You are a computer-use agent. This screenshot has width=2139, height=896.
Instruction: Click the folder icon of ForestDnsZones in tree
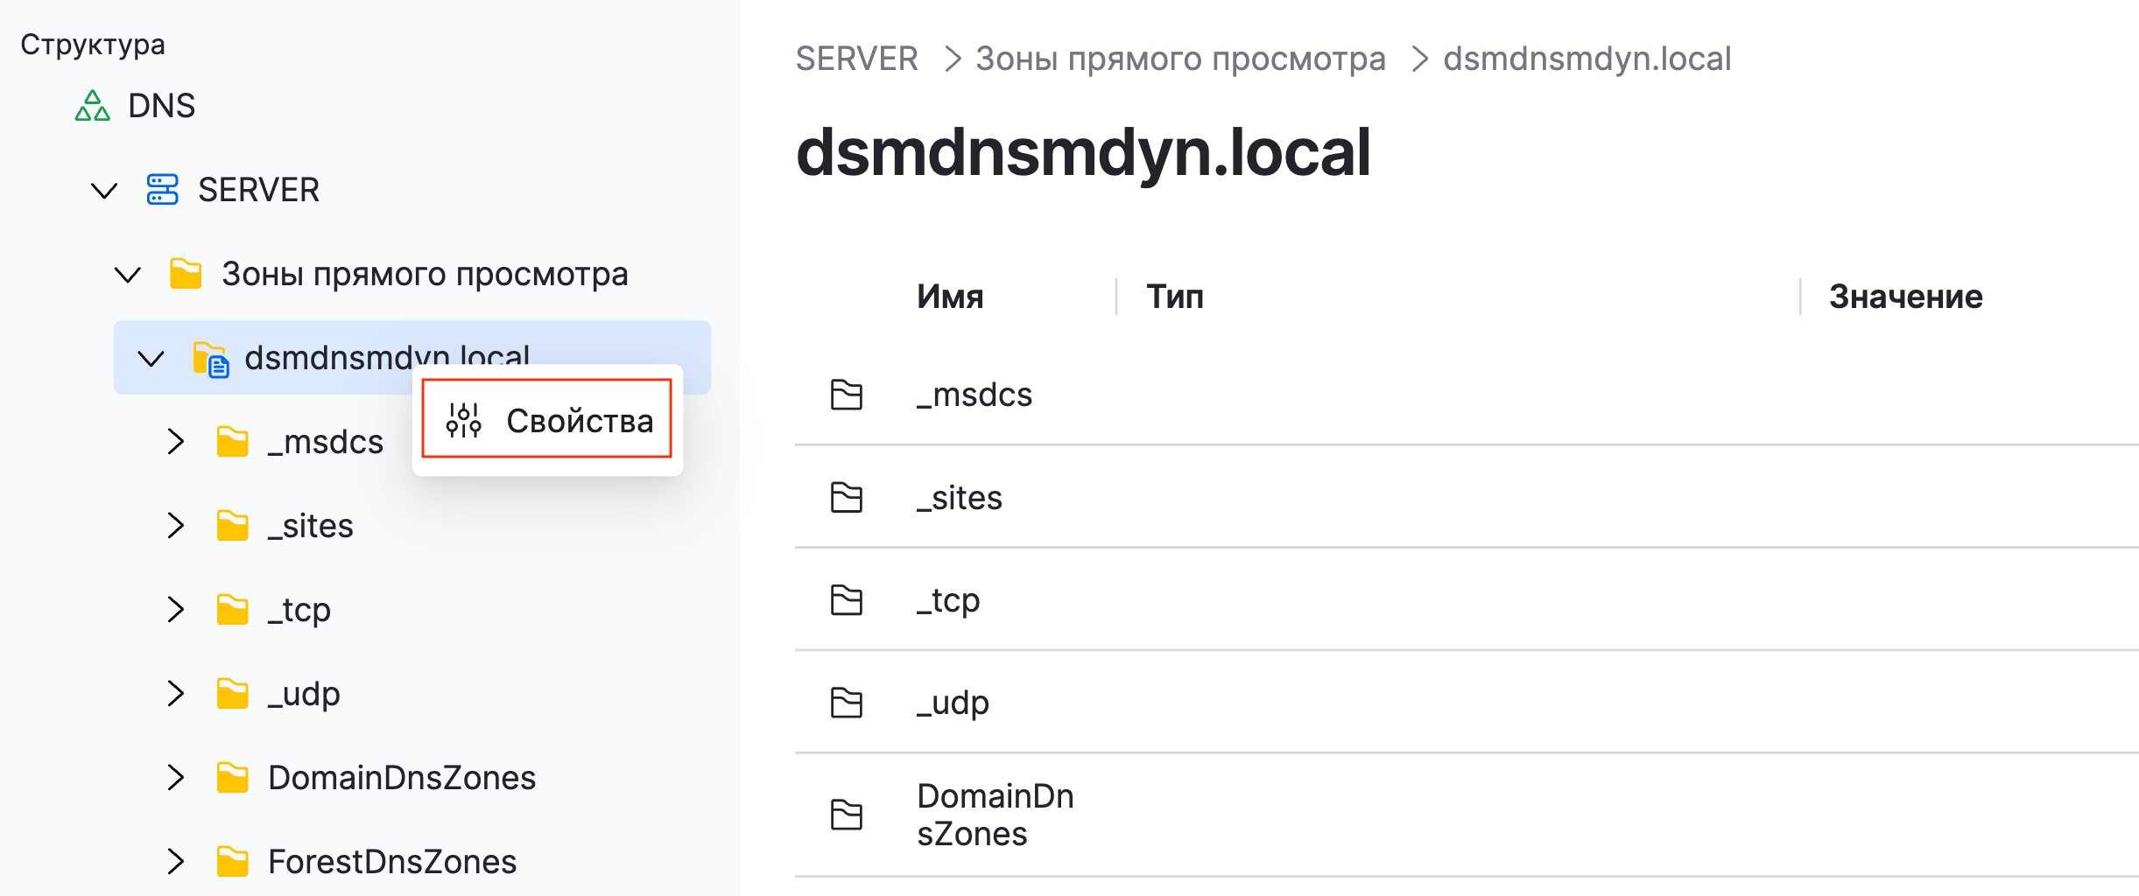click(x=233, y=862)
